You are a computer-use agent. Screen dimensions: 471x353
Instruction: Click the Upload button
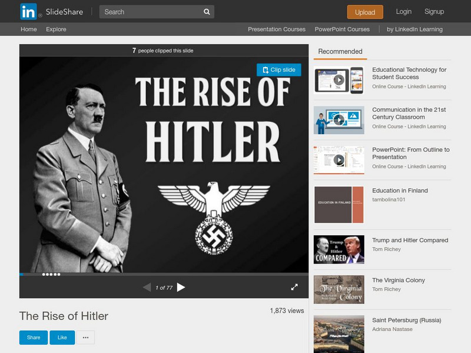[x=364, y=12]
